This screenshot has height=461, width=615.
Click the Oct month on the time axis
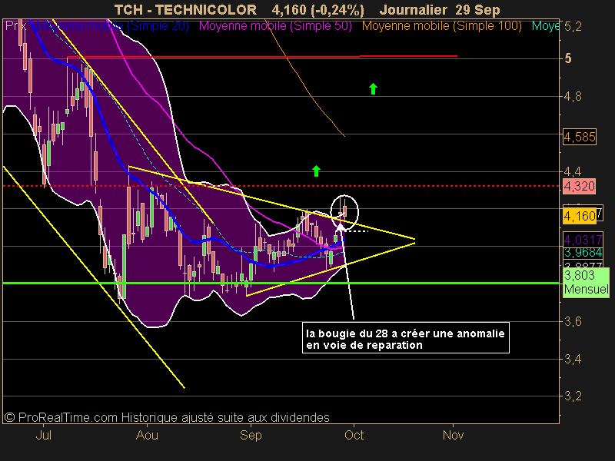click(x=354, y=435)
